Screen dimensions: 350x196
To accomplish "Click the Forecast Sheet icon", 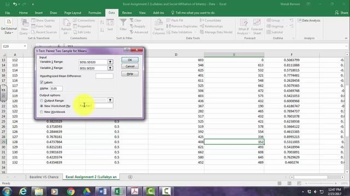I will (257, 23).
